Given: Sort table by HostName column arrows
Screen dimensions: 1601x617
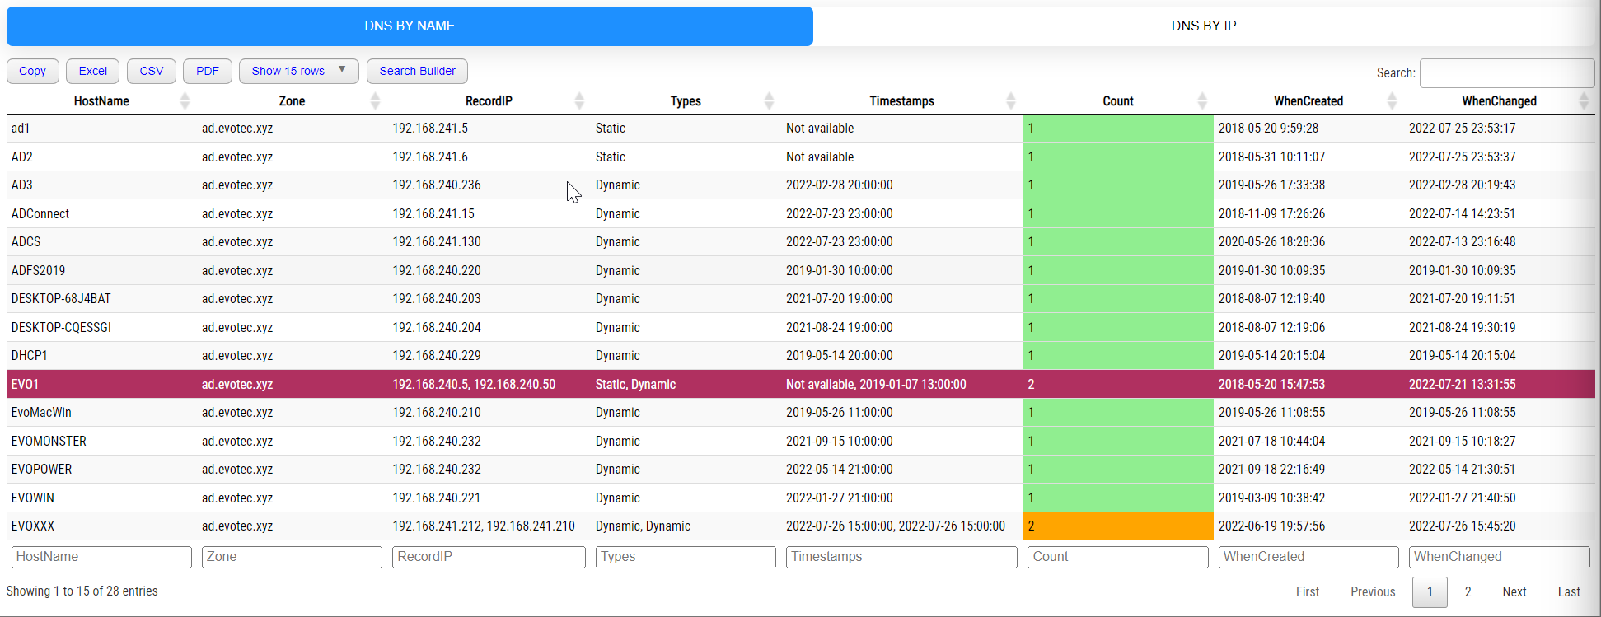Looking at the screenshot, I should pos(185,100).
